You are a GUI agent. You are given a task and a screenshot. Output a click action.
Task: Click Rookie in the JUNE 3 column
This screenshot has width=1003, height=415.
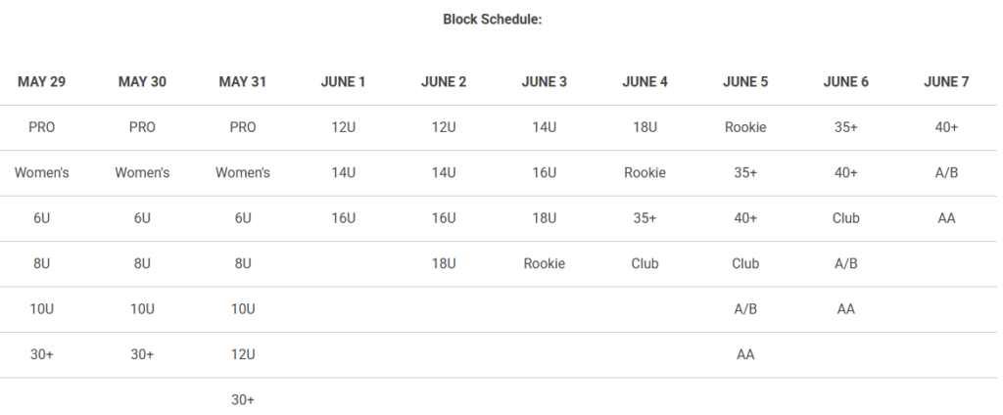[545, 263]
